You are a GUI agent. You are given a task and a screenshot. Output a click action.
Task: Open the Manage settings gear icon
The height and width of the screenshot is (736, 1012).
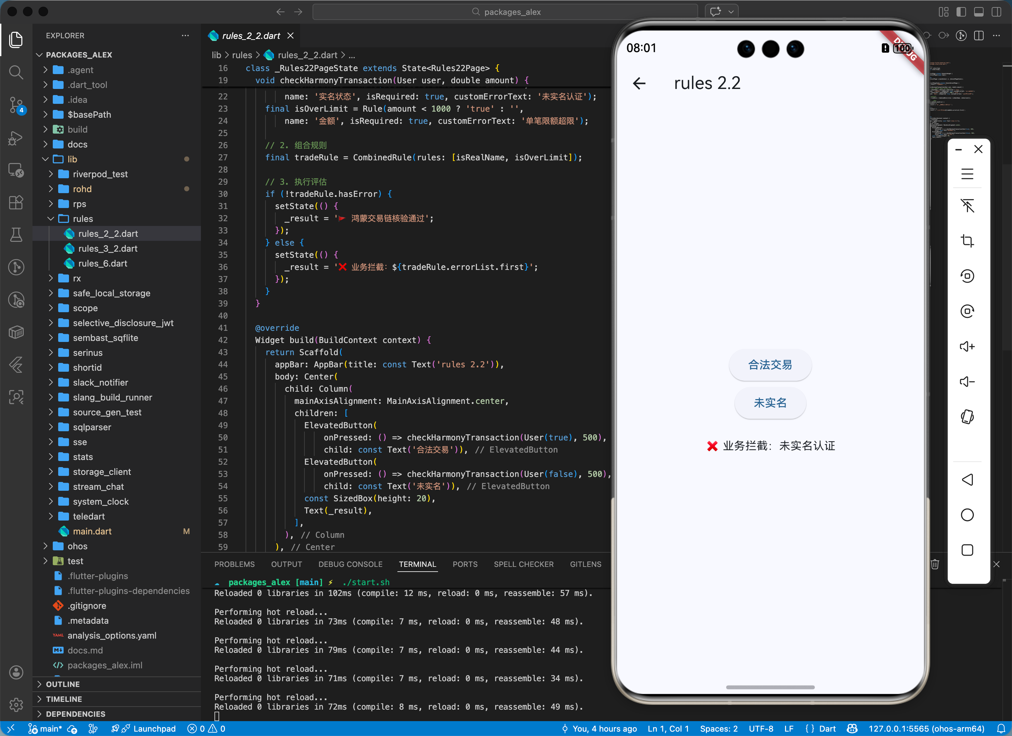tap(16, 705)
